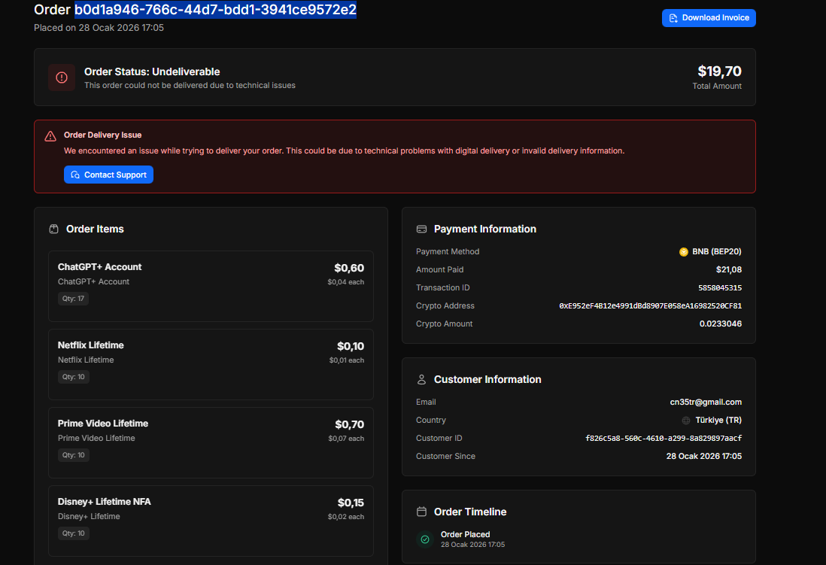This screenshot has height=565, width=826.
Task: Click the transaction ID 5858045315
Action: tap(720, 288)
